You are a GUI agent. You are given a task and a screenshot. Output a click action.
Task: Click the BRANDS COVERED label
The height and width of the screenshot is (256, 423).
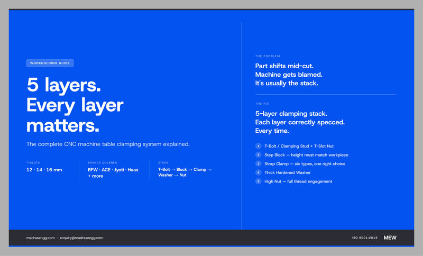(102, 163)
